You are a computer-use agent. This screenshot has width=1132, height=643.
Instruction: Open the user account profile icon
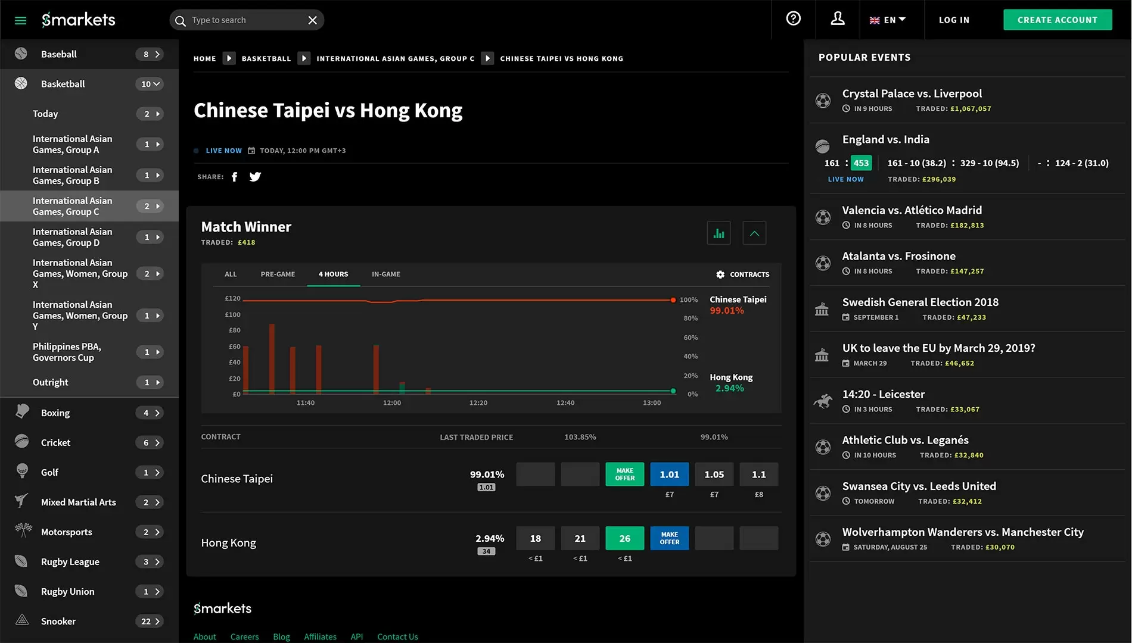click(x=838, y=18)
